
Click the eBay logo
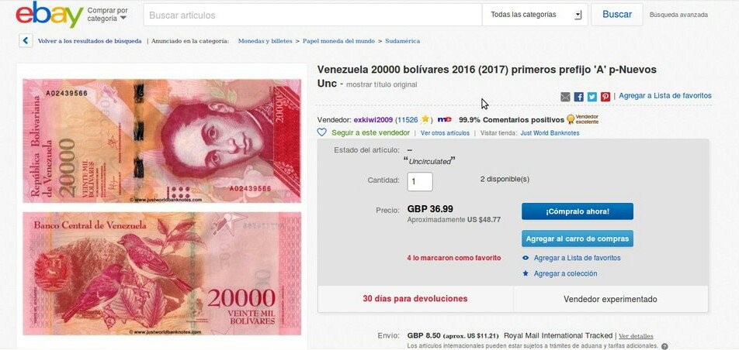point(50,15)
